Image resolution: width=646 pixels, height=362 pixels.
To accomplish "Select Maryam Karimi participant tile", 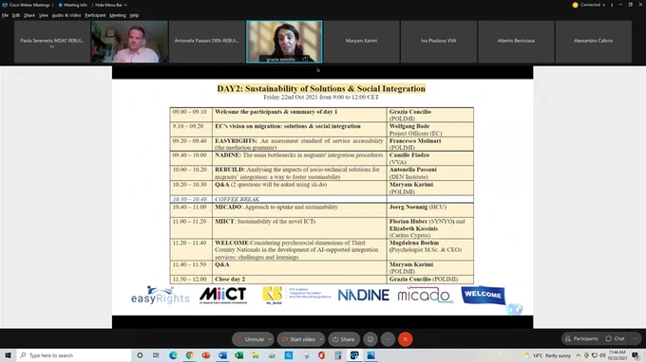I will click(361, 42).
